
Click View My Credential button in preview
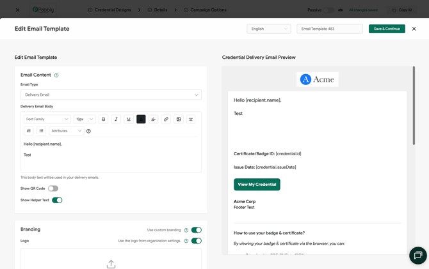(257, 185)
